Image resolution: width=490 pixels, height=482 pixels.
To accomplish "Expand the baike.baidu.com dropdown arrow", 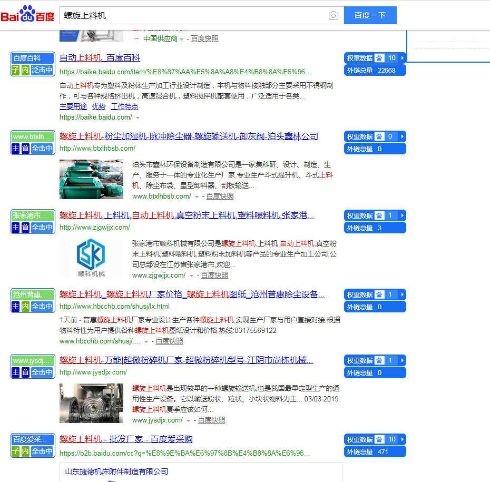I will [138, 118].
